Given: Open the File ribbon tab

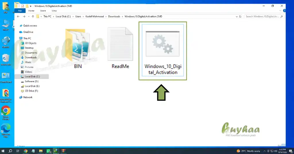Looking at the screenshot, I should [20, 11].
